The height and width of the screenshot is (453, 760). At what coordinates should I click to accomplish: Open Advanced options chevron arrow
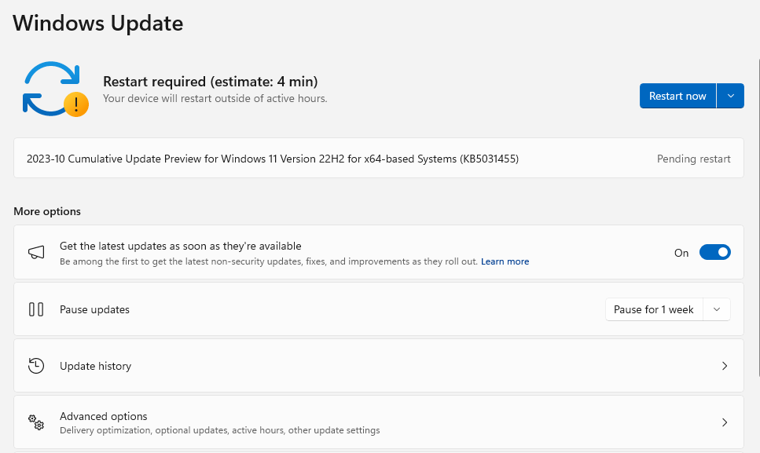pyautogui.click(x=725, y=422)
